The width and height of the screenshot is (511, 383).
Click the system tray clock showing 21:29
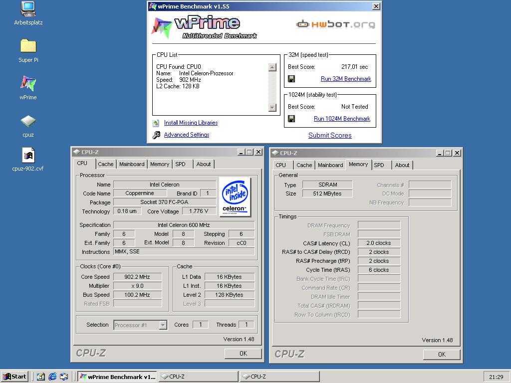[496, 377]
